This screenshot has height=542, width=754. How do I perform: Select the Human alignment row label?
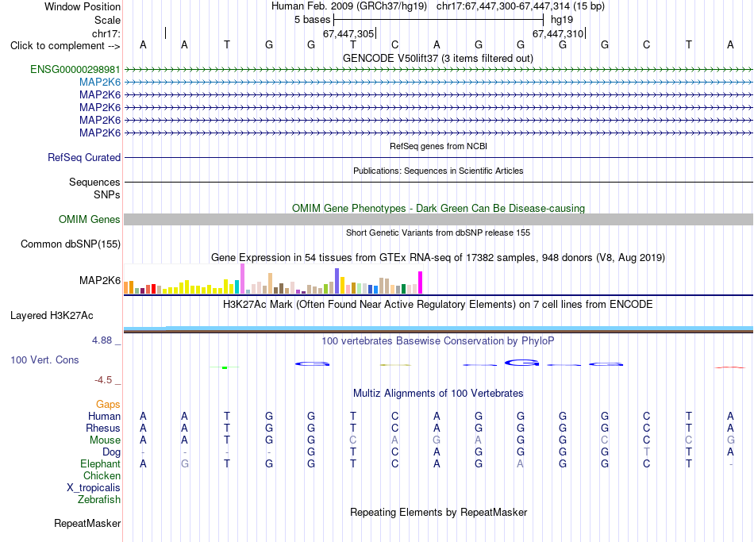click(104, 417)
